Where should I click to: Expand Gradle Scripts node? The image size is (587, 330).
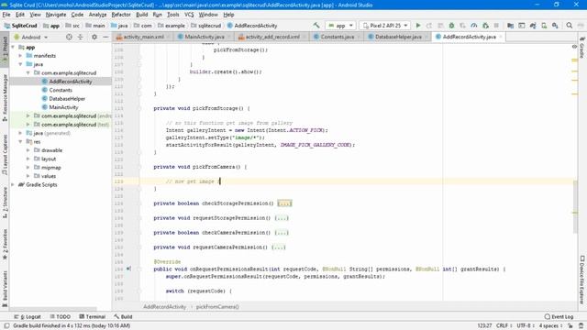point(13,184)
